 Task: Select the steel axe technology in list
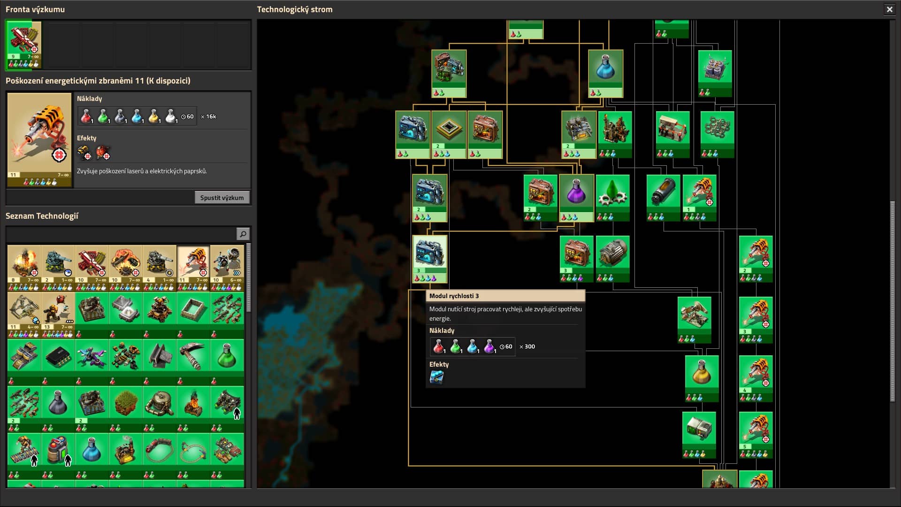click(193, 361)
